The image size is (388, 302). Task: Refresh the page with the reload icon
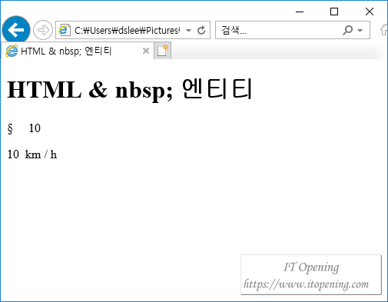(201, 30)
